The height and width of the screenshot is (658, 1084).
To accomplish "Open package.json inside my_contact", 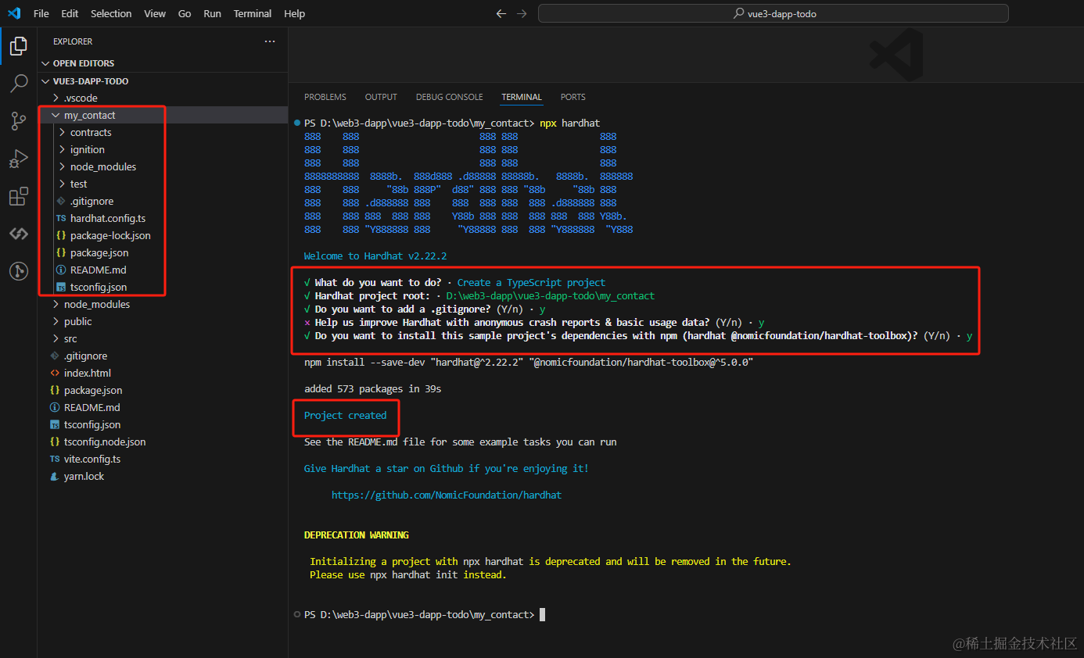I will point(163,252).
